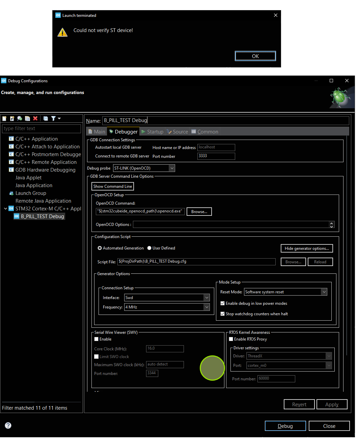Toggle Enable debug in low power modes
This screenshot has width=357, height=441.
point(222,303)
